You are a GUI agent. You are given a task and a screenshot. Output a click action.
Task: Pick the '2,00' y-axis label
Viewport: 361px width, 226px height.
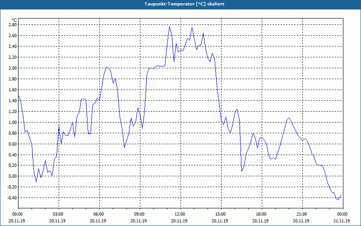[13, 68]
